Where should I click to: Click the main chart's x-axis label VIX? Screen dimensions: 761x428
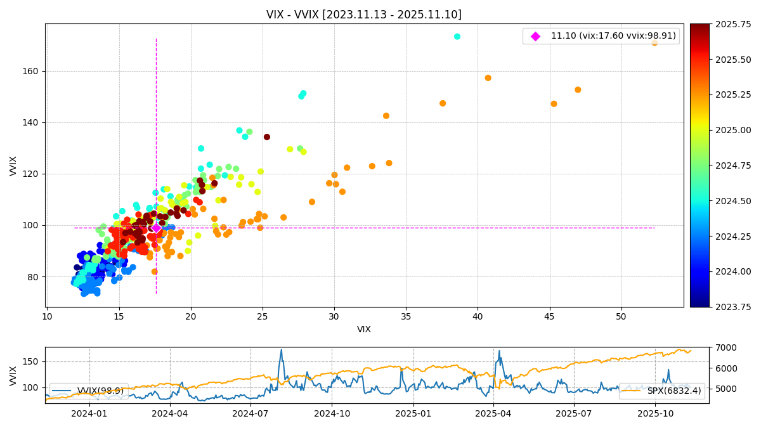[363, 330]
